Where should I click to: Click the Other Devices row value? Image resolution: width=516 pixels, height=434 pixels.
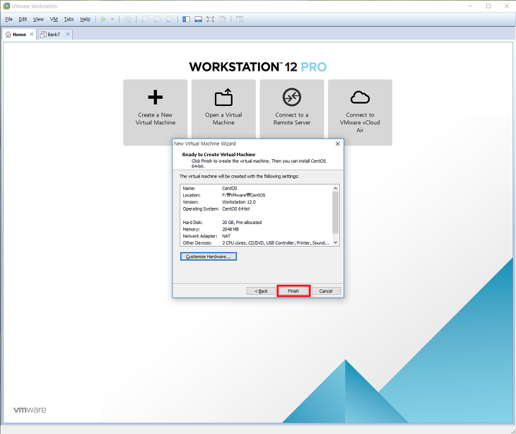point(276,243)
